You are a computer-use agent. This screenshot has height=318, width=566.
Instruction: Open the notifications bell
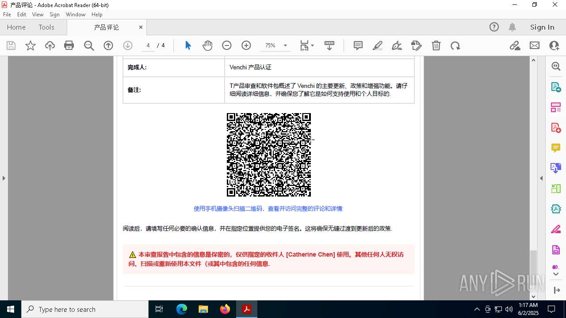click(x=512, y=27)
